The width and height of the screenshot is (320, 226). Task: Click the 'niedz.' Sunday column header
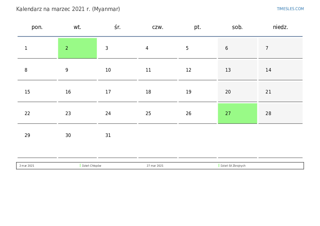280,27
